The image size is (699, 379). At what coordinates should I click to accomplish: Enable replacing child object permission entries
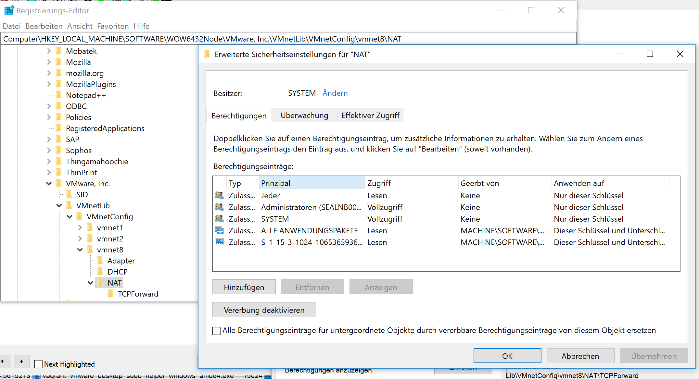216,331
